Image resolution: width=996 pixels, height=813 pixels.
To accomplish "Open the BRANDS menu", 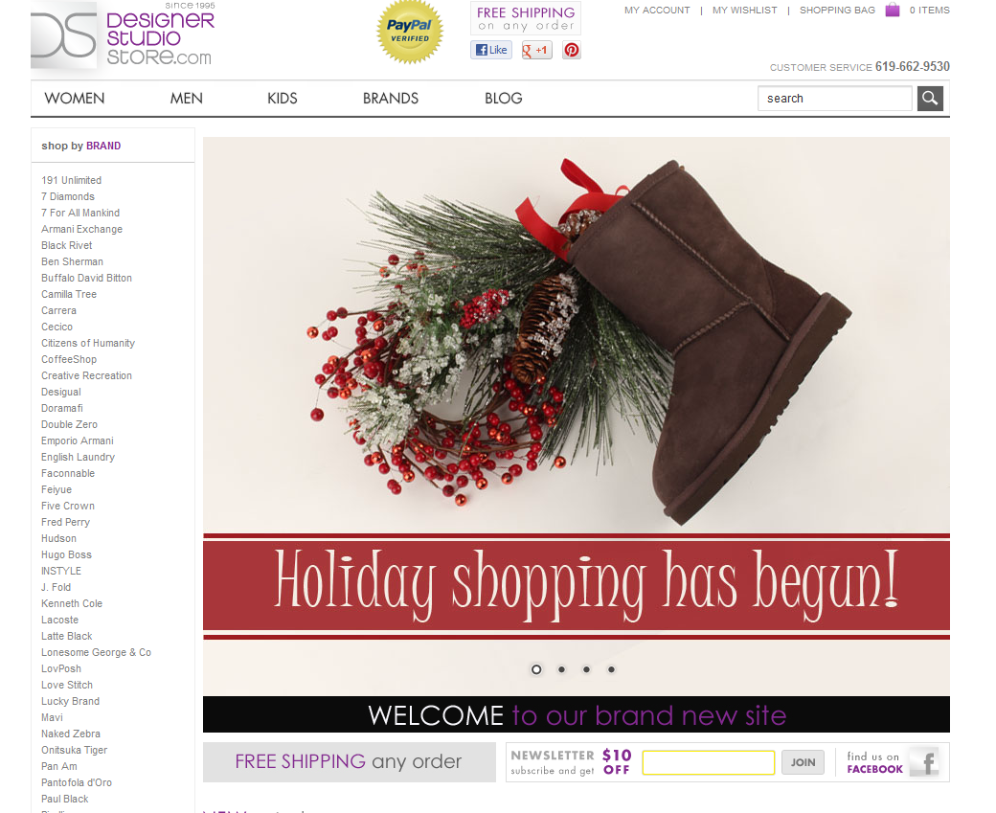I will (391, 99).
